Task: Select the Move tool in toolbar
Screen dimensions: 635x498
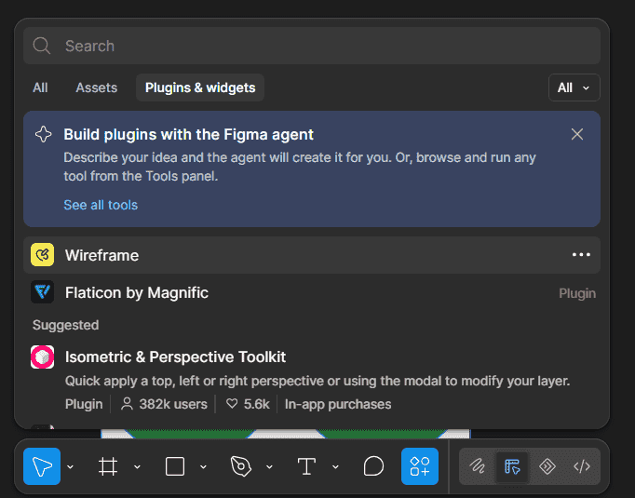Action: click(x=42, y=466)
